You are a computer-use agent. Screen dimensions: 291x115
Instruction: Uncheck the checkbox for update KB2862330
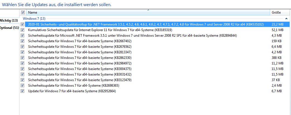23,57
